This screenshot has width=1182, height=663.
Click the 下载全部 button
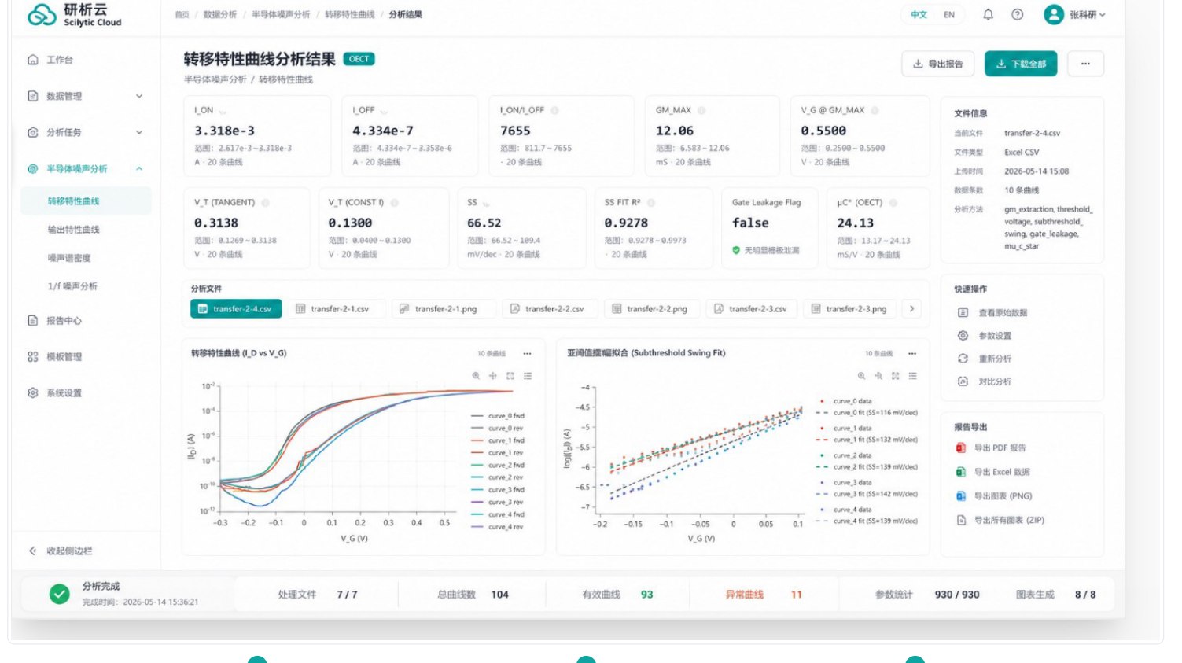point(1021,64)
